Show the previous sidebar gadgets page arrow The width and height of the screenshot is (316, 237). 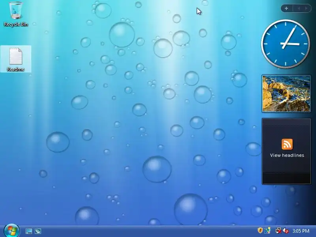tap(299, 8)
